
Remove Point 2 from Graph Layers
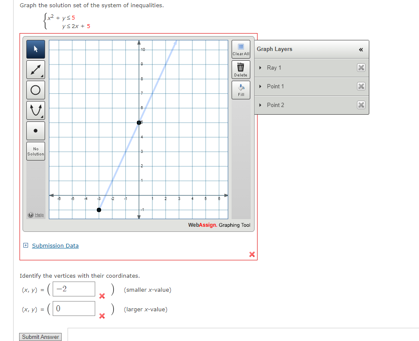click(x=361, y=105)
